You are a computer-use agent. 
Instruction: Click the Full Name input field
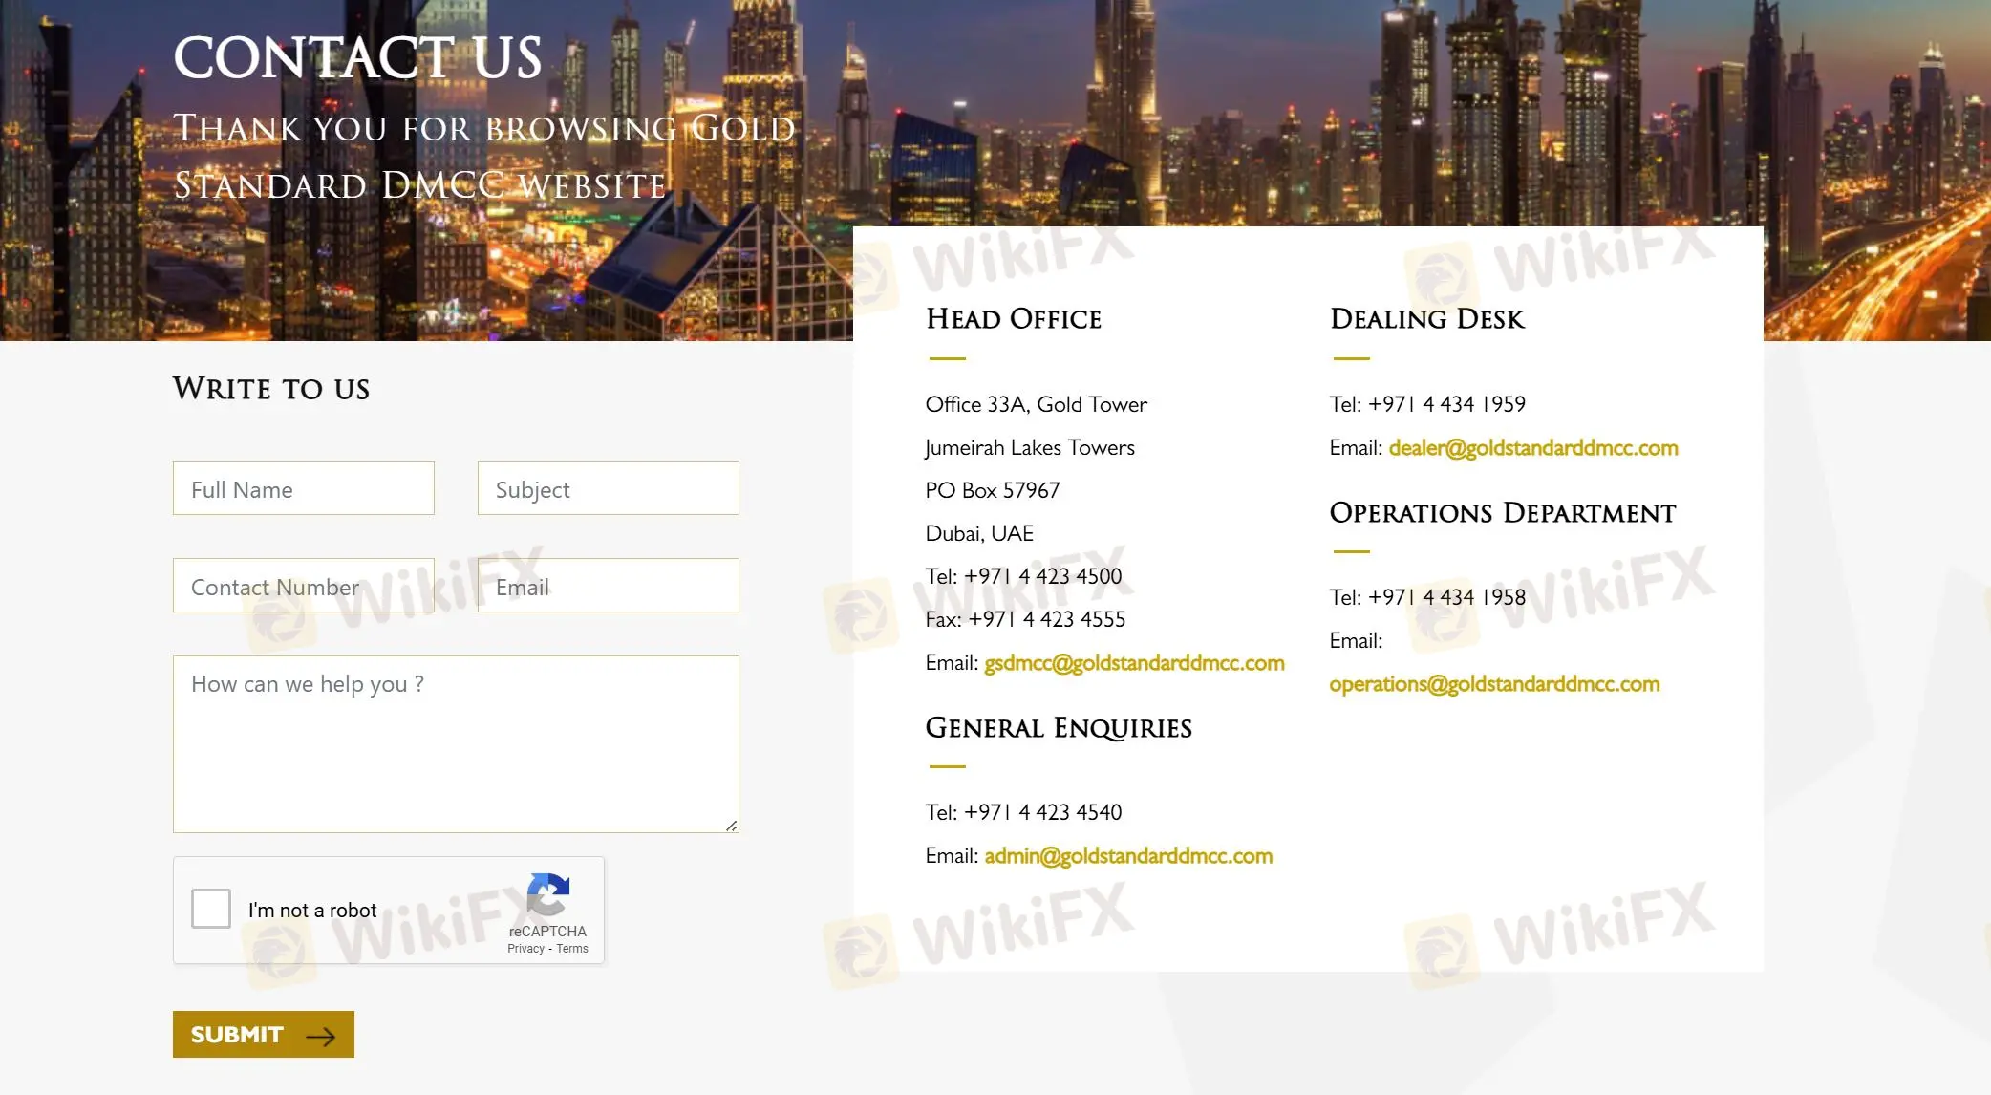(x=303, y=486)
